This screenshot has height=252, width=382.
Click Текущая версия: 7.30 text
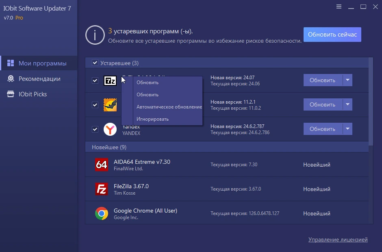click(x=234, y=165)
